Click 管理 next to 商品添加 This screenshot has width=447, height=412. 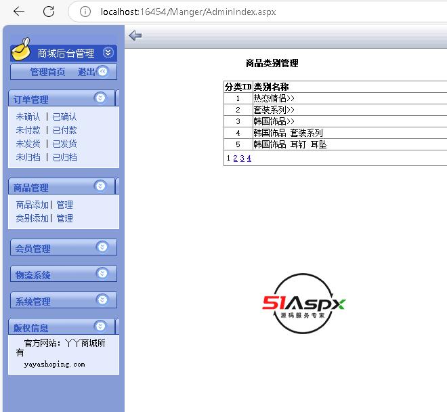click(65, 205)
